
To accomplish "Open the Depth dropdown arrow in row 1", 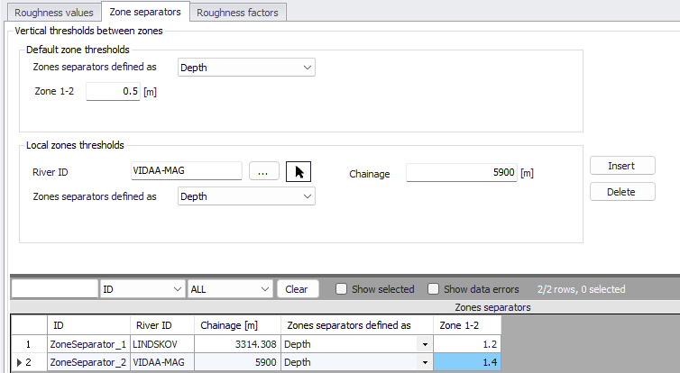I will pos(425,345).
